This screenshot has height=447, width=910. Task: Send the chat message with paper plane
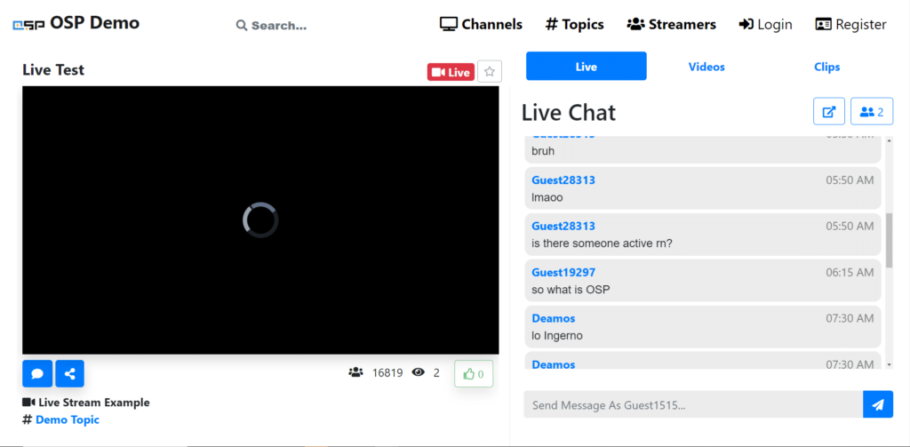point(878,404)
